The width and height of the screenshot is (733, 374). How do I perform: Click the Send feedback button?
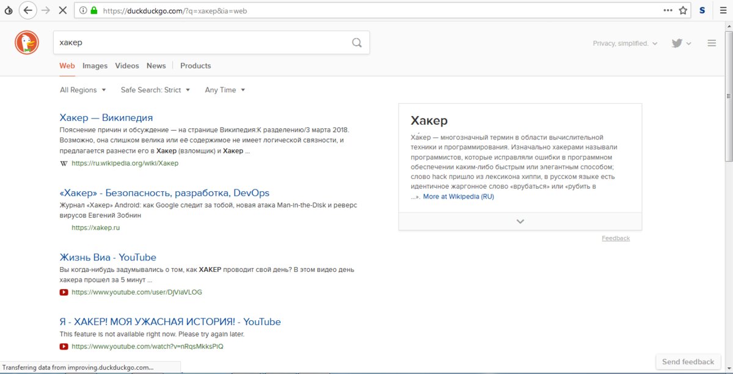(688, 362)
